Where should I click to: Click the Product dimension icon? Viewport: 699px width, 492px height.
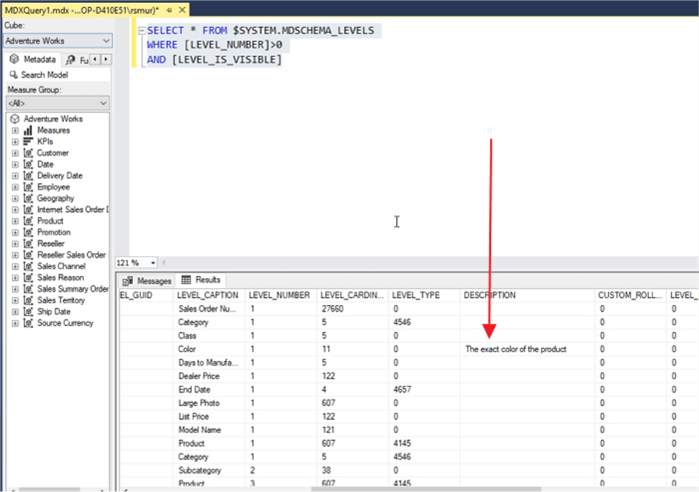pos(28,221)
